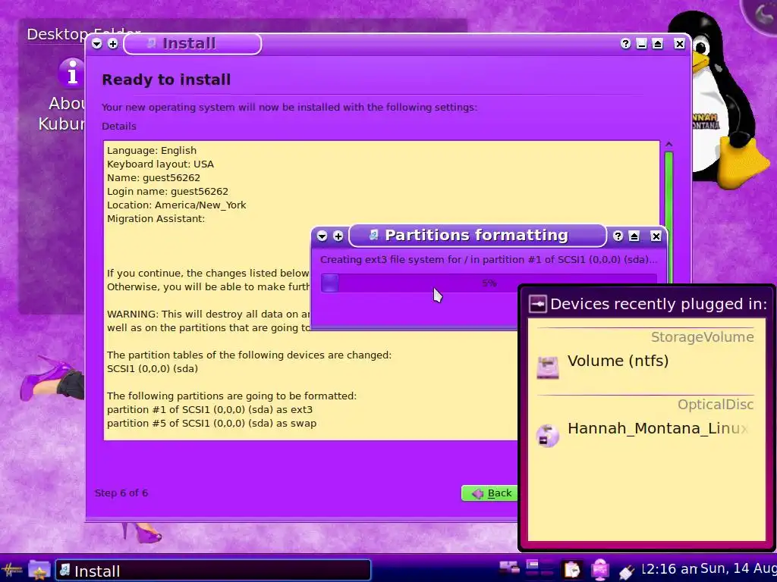Click the StorageVolume category label
Image resolution: width=777 pixels, height=582 pixels.
[702, 337]
